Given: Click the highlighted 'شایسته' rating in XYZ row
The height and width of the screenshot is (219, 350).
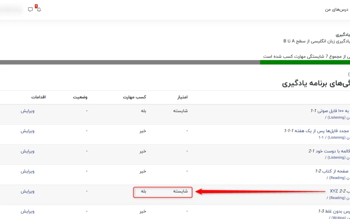Looking at the screenshot, I should (181, 191).
